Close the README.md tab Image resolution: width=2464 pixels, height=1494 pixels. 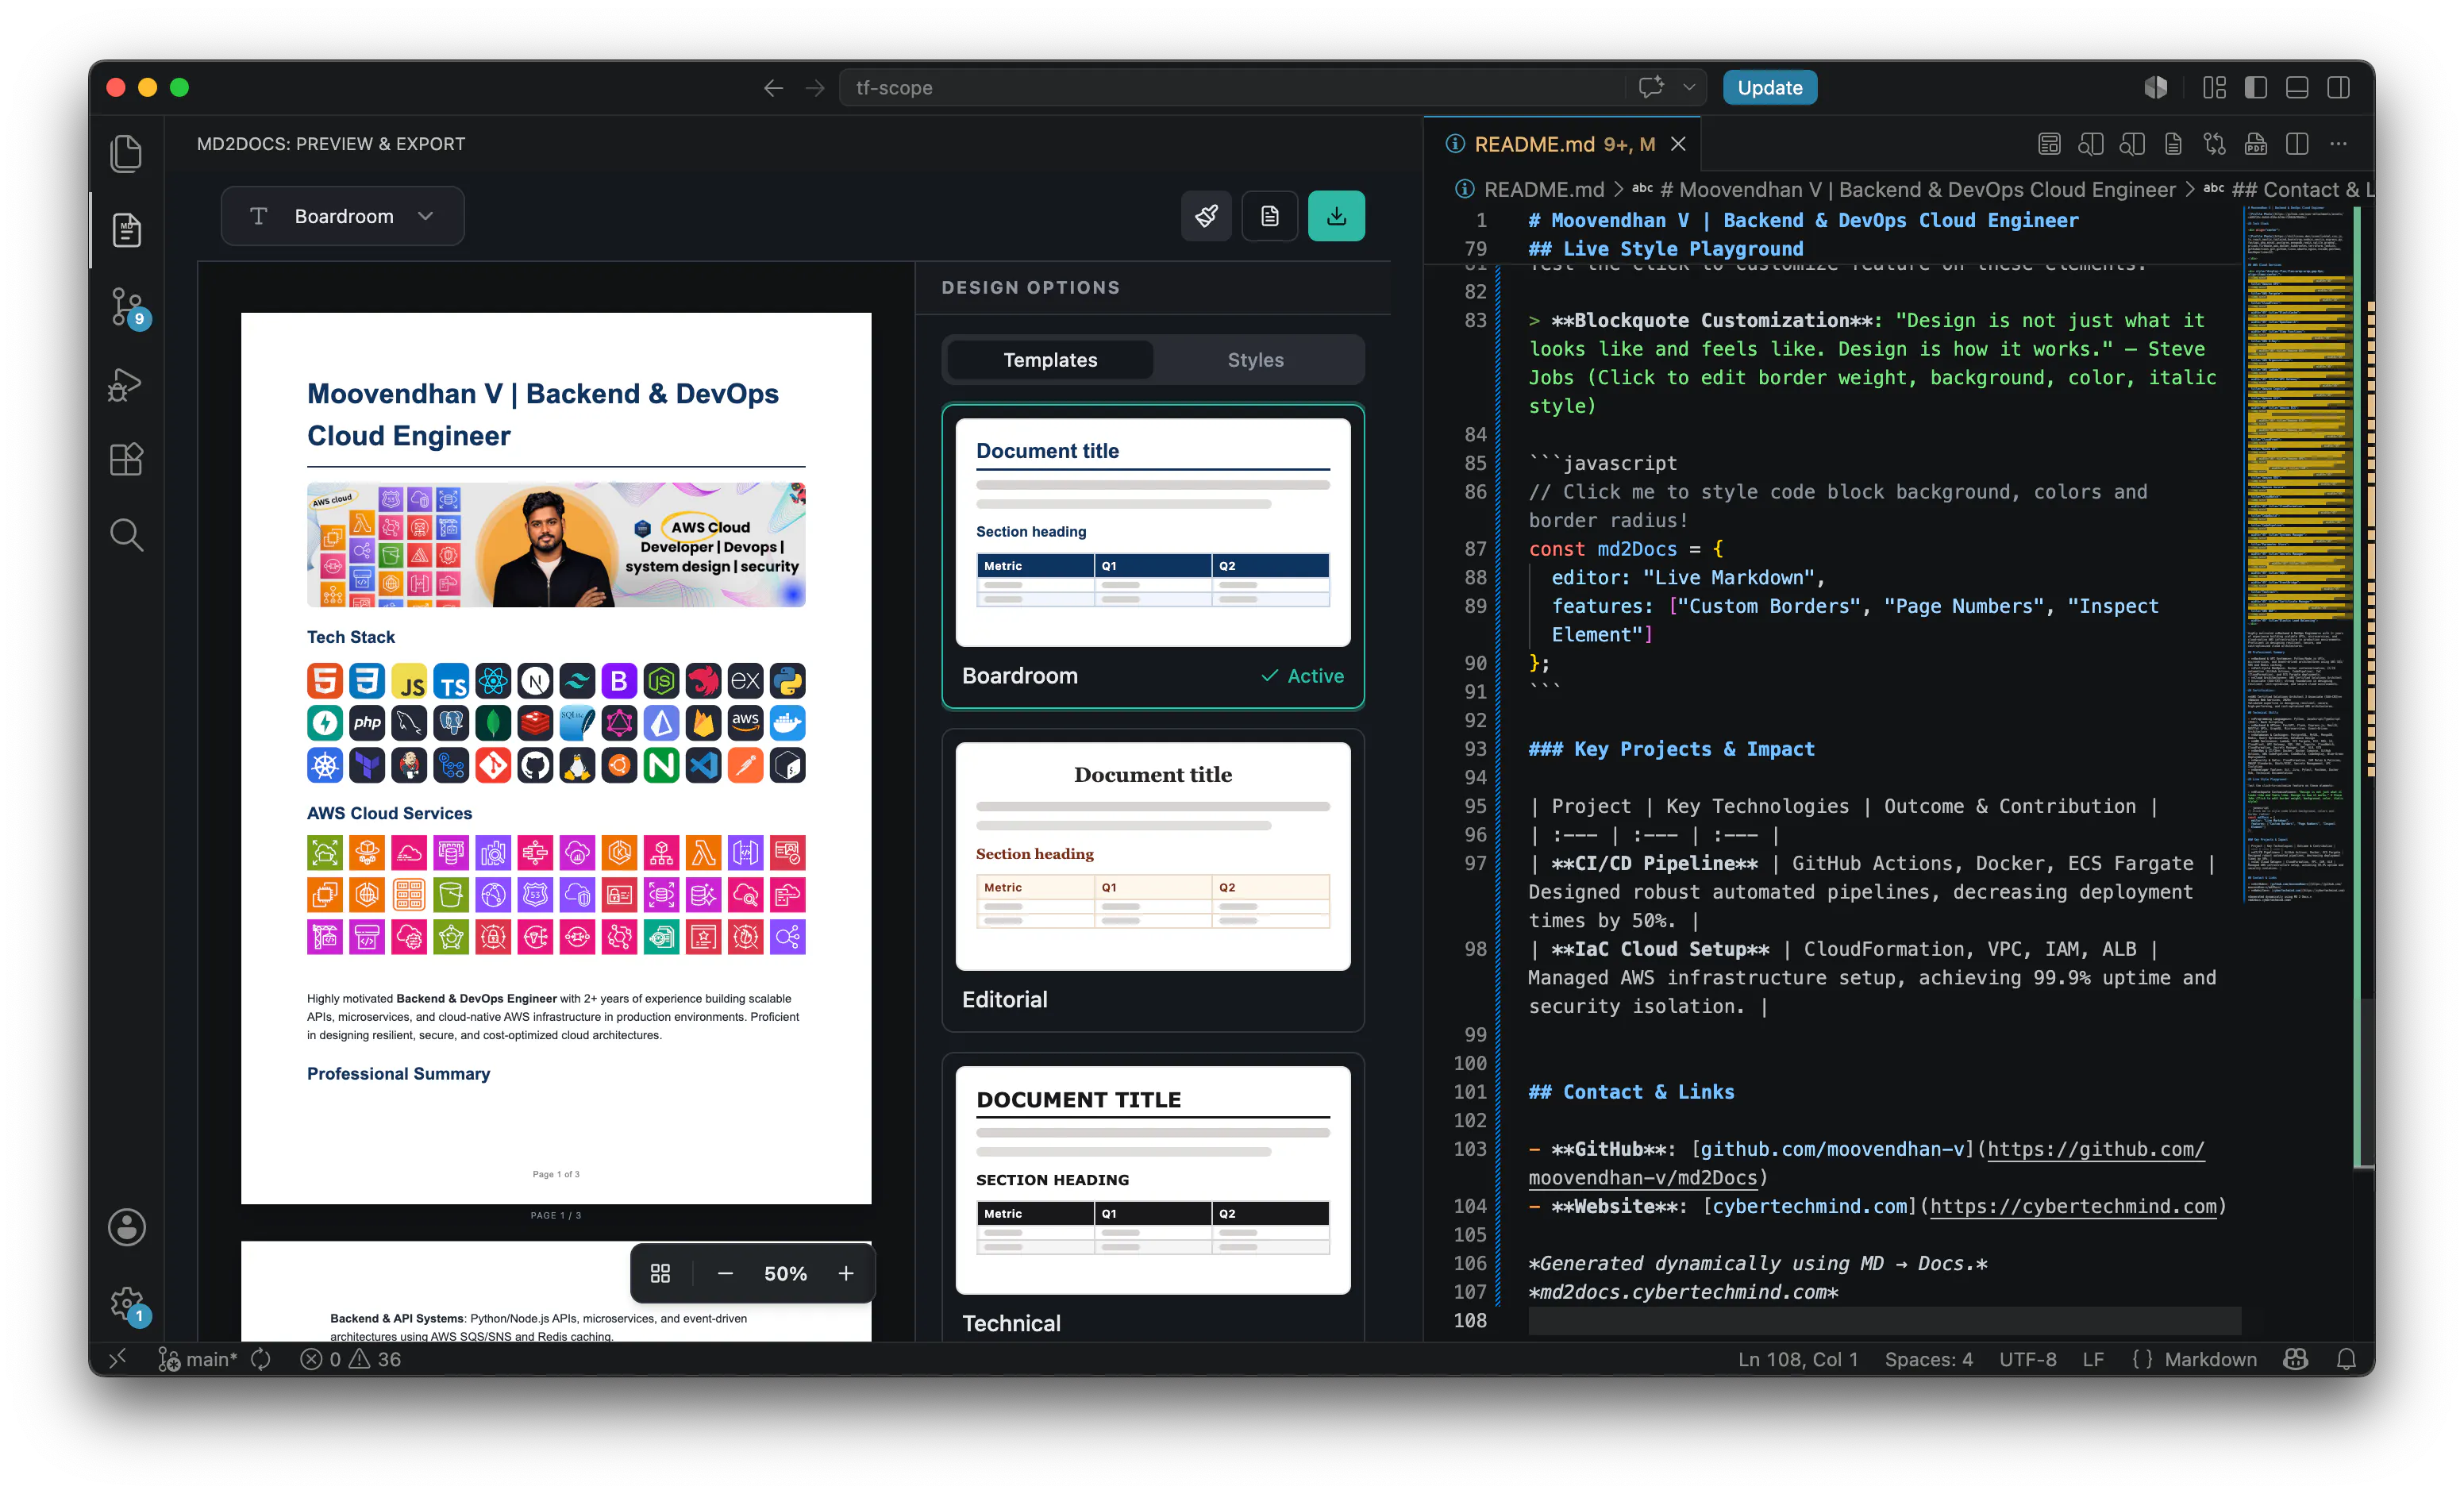point(1678,144)
